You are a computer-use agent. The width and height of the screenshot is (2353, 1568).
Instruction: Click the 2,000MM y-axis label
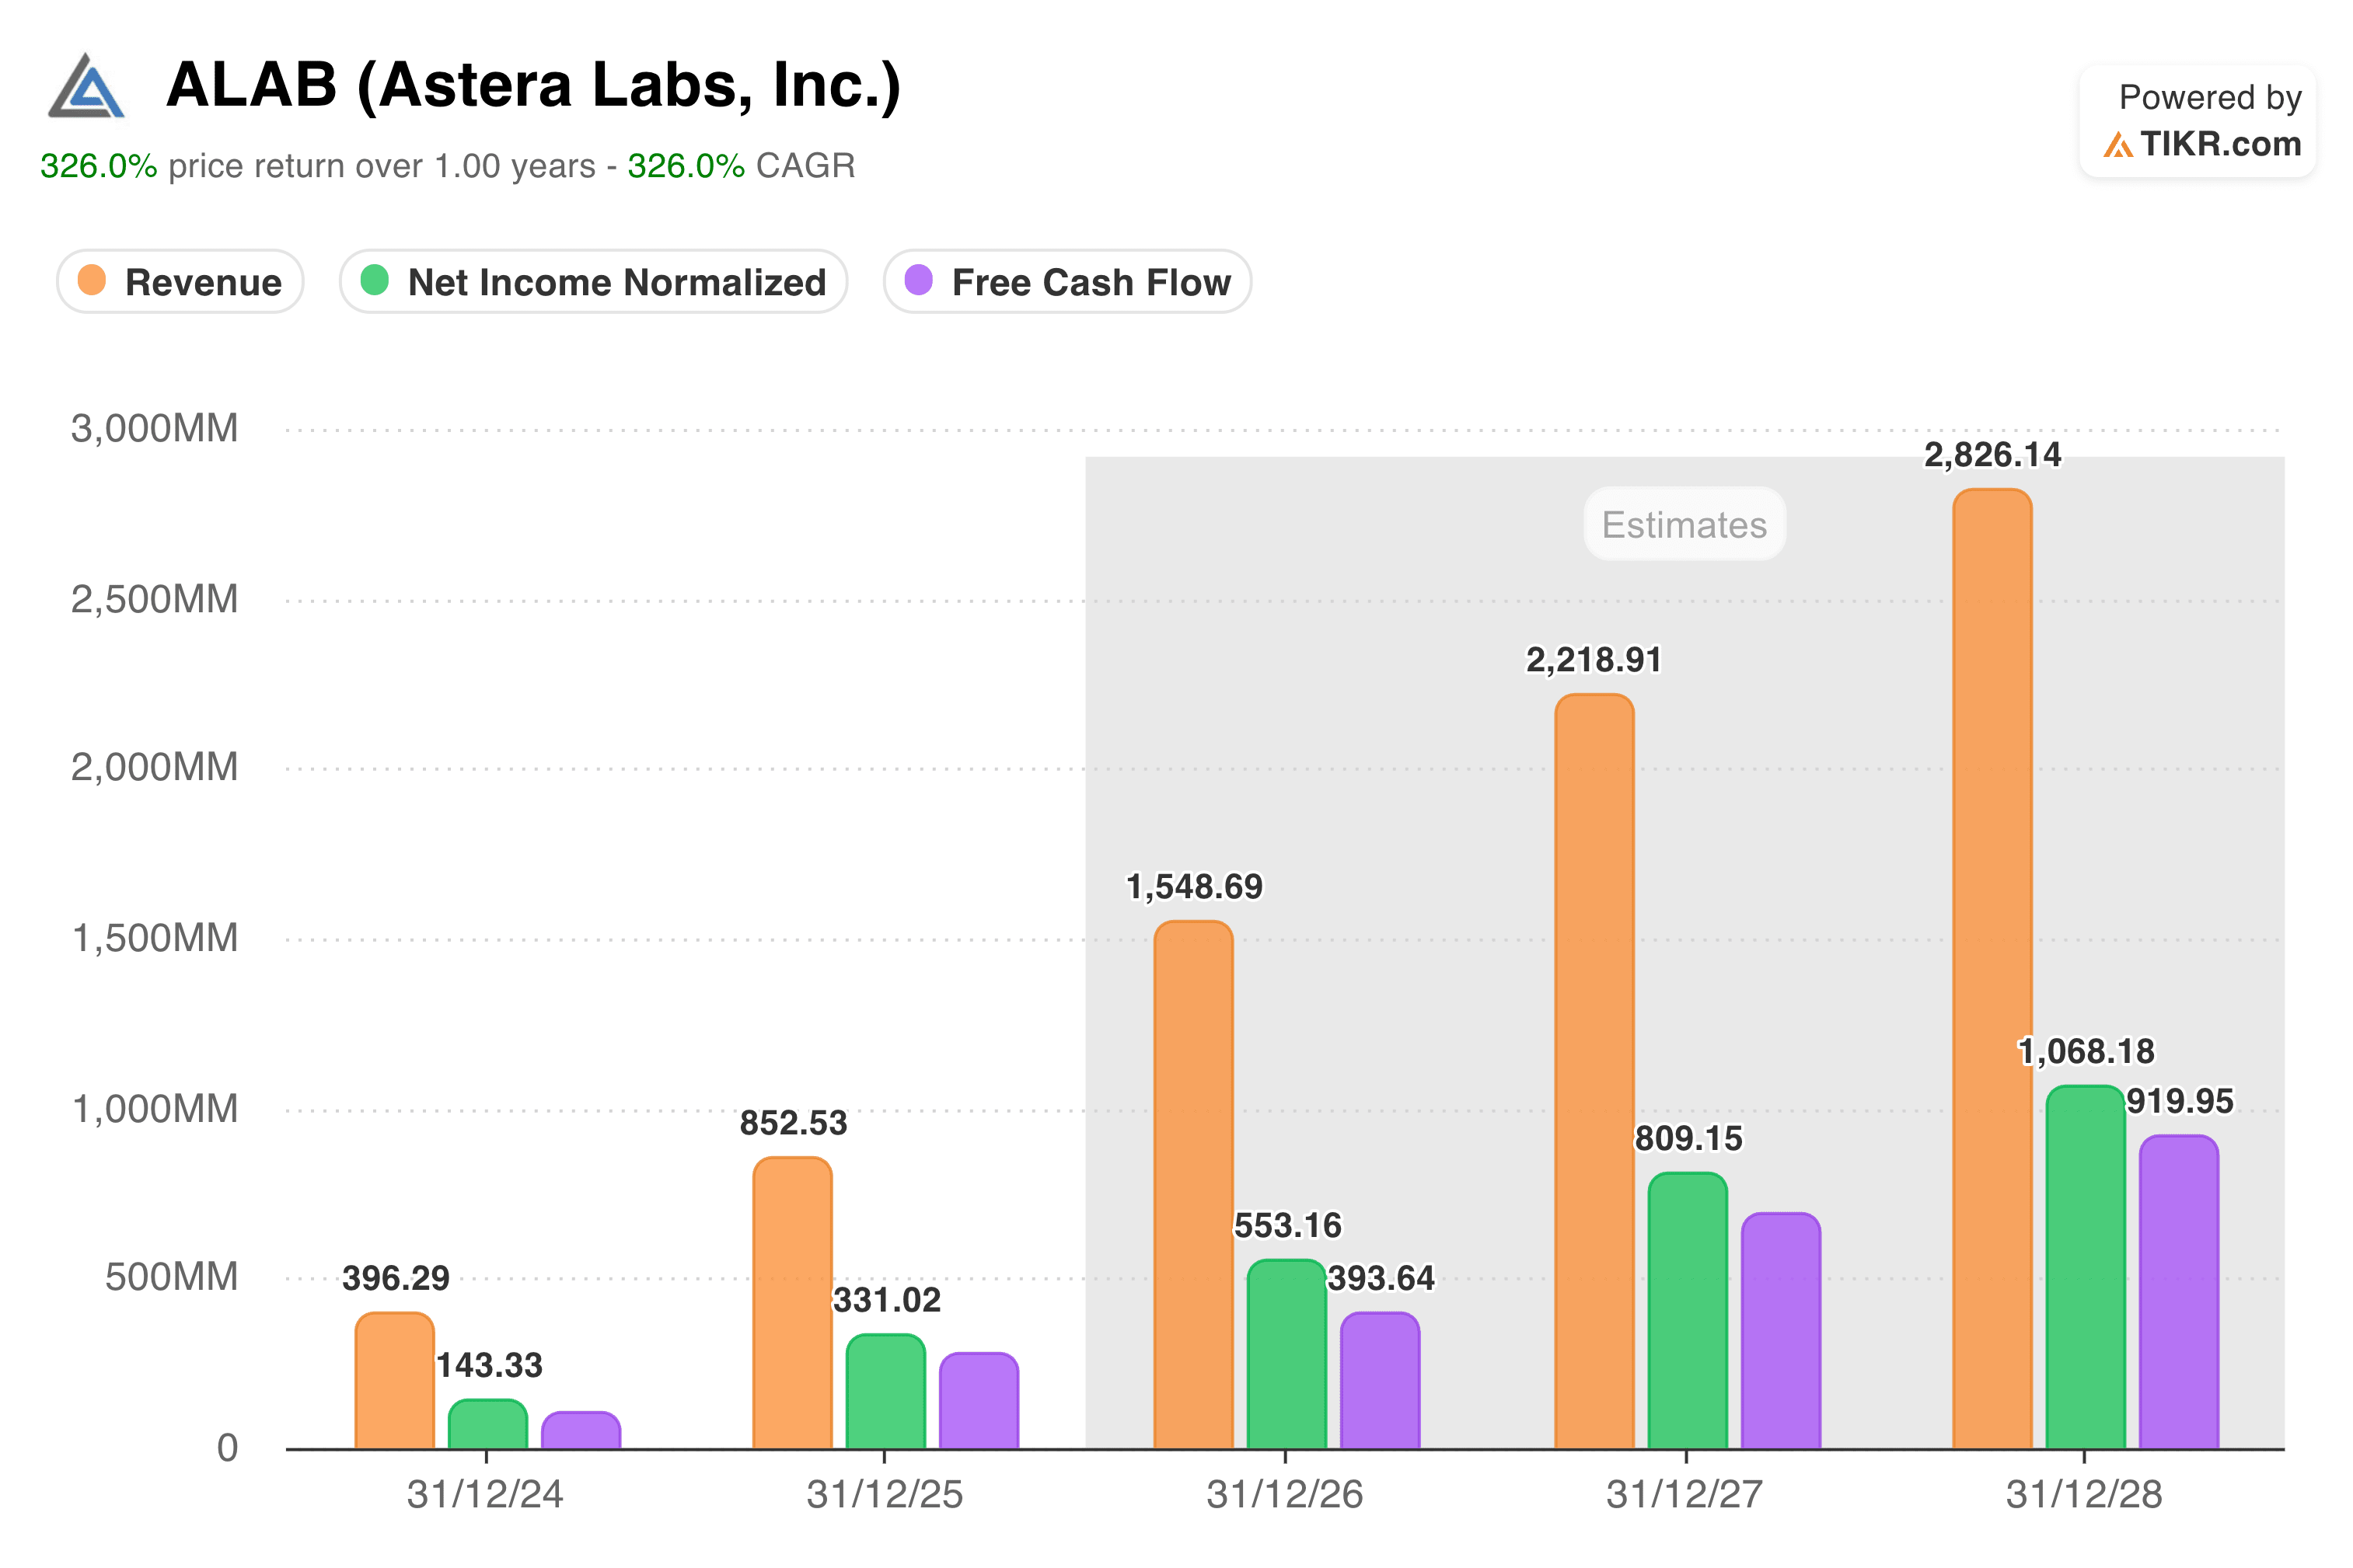pyautogui.click(x=155, y=768)
